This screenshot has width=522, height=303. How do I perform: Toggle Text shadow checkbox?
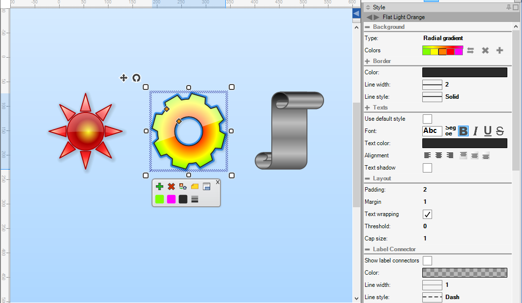coord(427,168)
